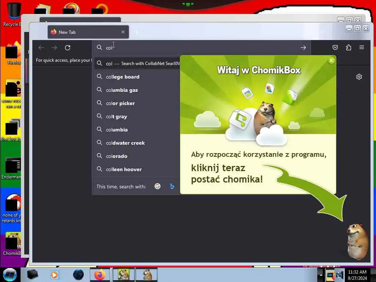Choose the "colleen hoover" suggestion
Image resolution: width=376 pixels, height=282 pixels.
(136, 169)
